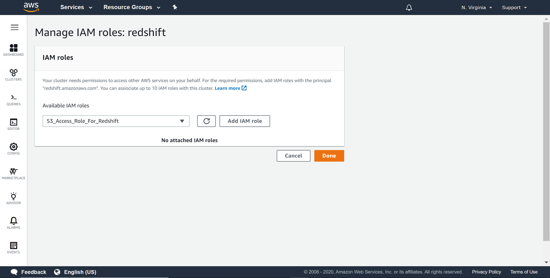Click the AWS logo
550x278 pixels.
pyautogui.click(x=31, y=7)
